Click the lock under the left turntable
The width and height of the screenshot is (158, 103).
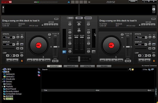[43, 57]
